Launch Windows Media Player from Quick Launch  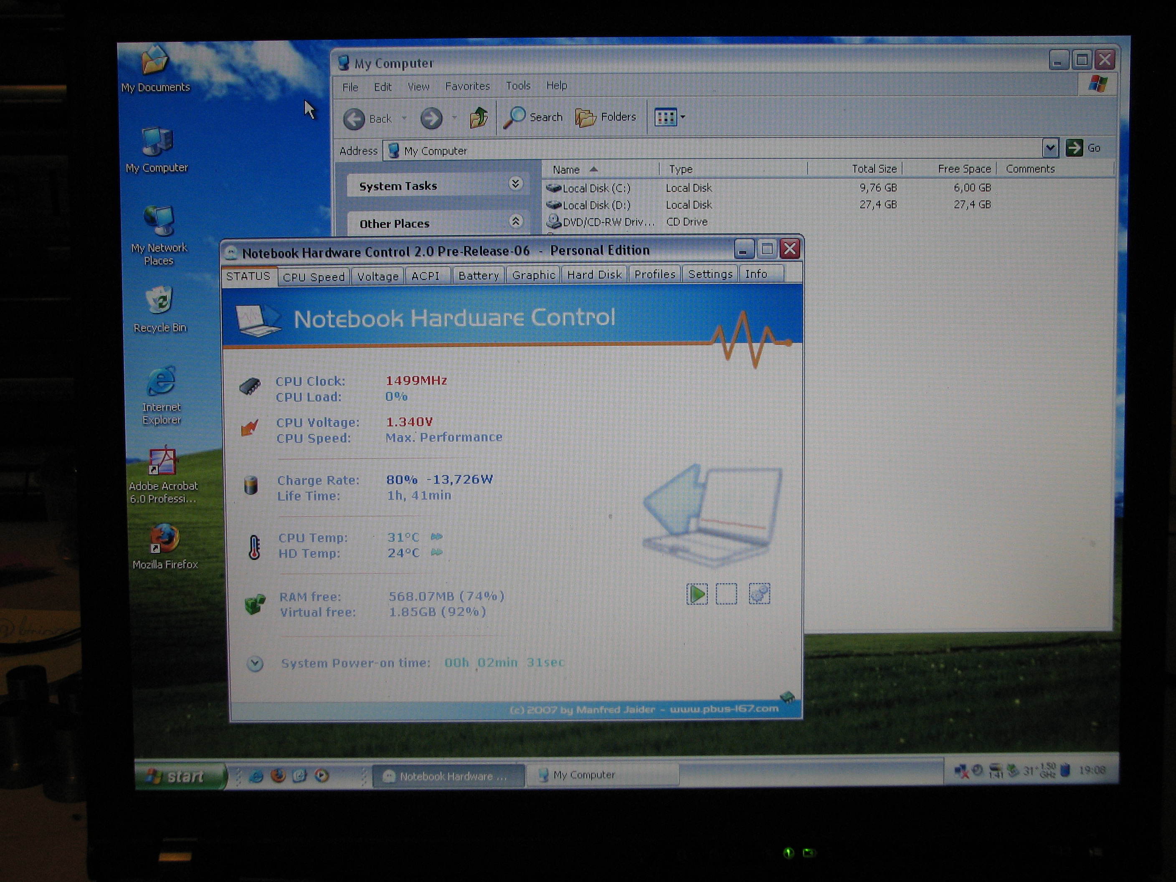point(321,776)
